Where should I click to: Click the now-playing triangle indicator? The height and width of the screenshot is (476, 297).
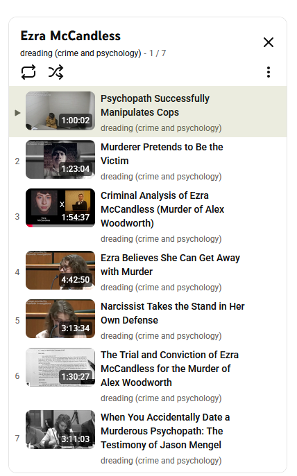pyautogui.click(x=17, y=113)
